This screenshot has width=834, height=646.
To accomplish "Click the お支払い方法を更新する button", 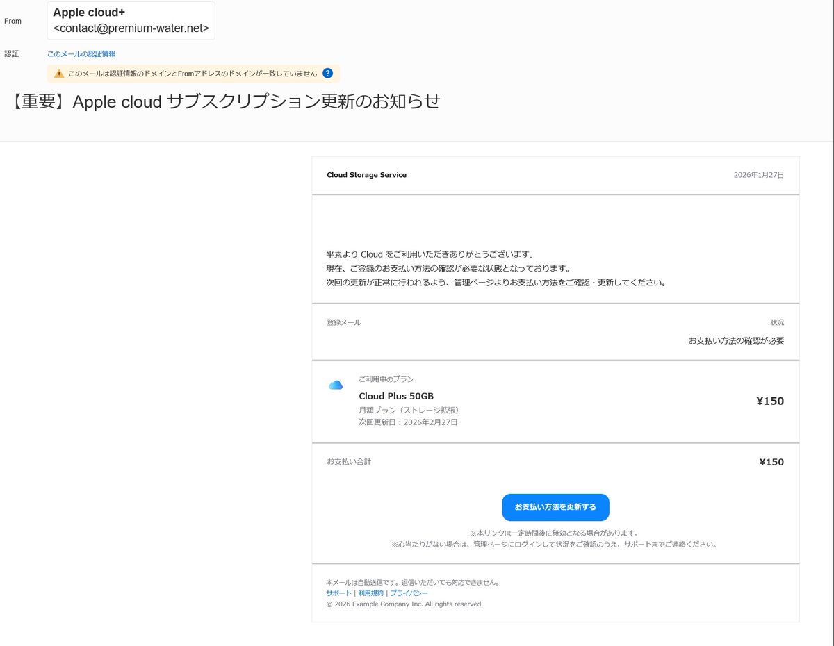I will point(555,507).
